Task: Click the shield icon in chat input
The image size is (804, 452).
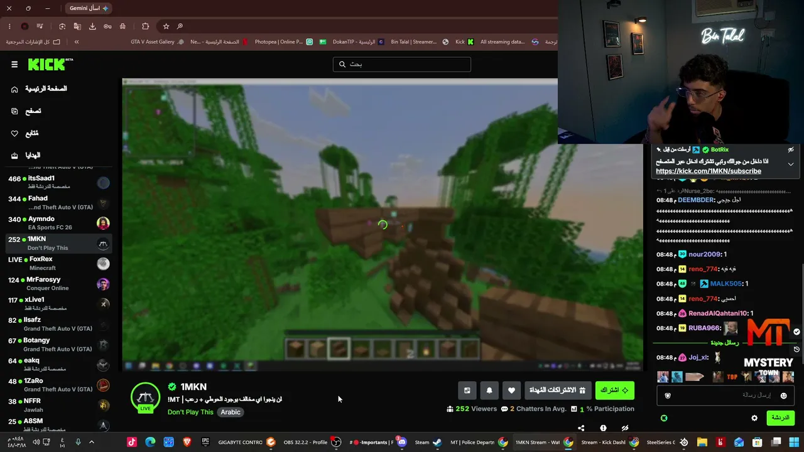Action: tap(668, 395)
